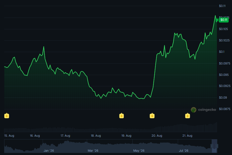232x155 pixels.
Task: Click the 17. Aug date label
Action: pyautogui.click(x=65, y=136)
